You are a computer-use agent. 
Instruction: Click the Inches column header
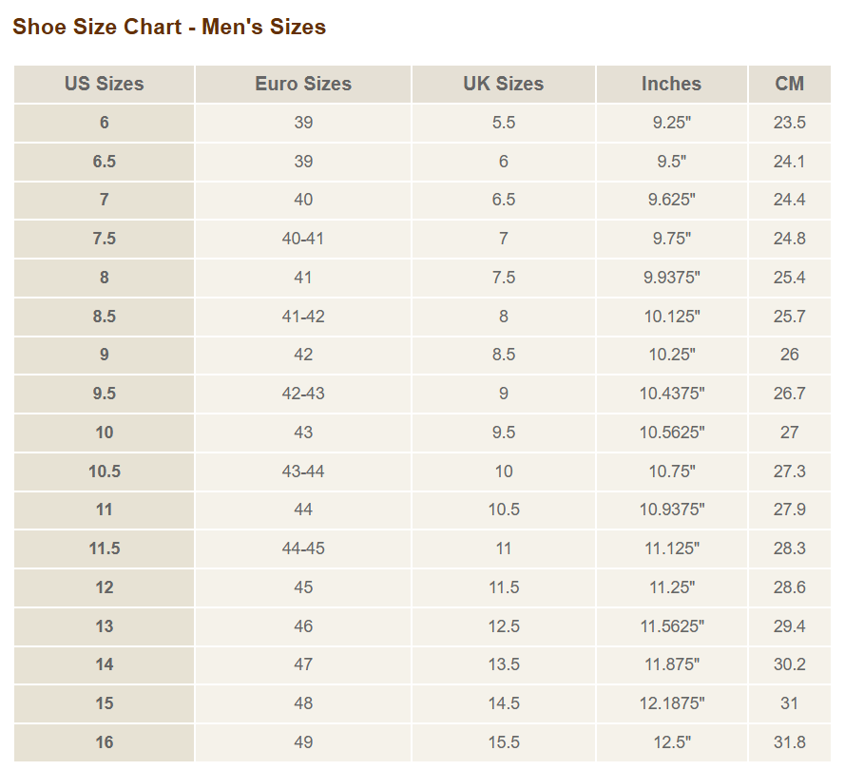(671, 84)
